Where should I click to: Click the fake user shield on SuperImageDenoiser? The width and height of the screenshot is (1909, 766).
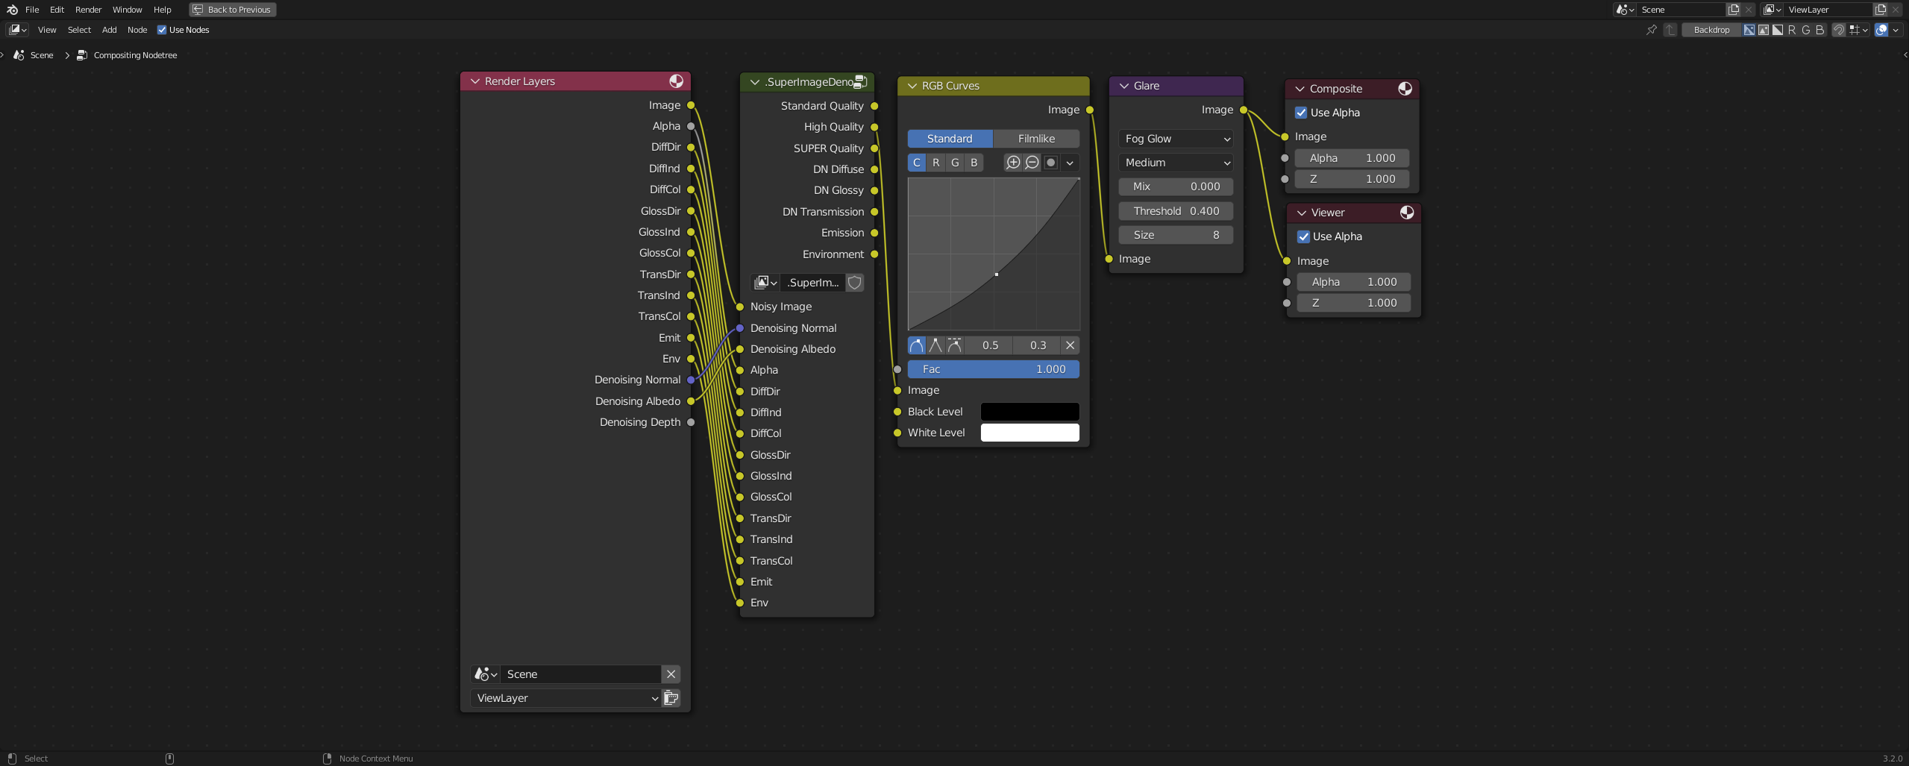854,283
